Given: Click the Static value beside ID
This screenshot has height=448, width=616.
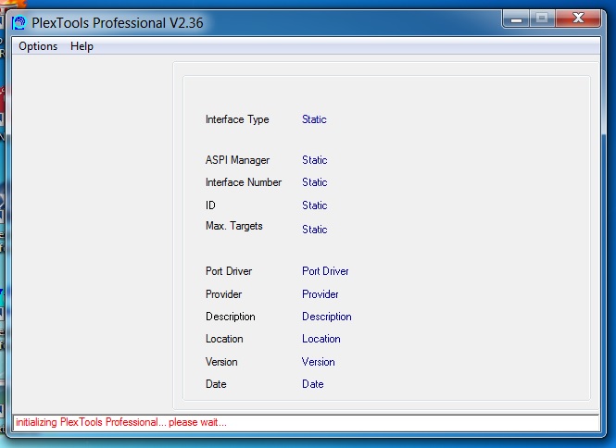Looking at the screenshot, I should pos(315,205).
